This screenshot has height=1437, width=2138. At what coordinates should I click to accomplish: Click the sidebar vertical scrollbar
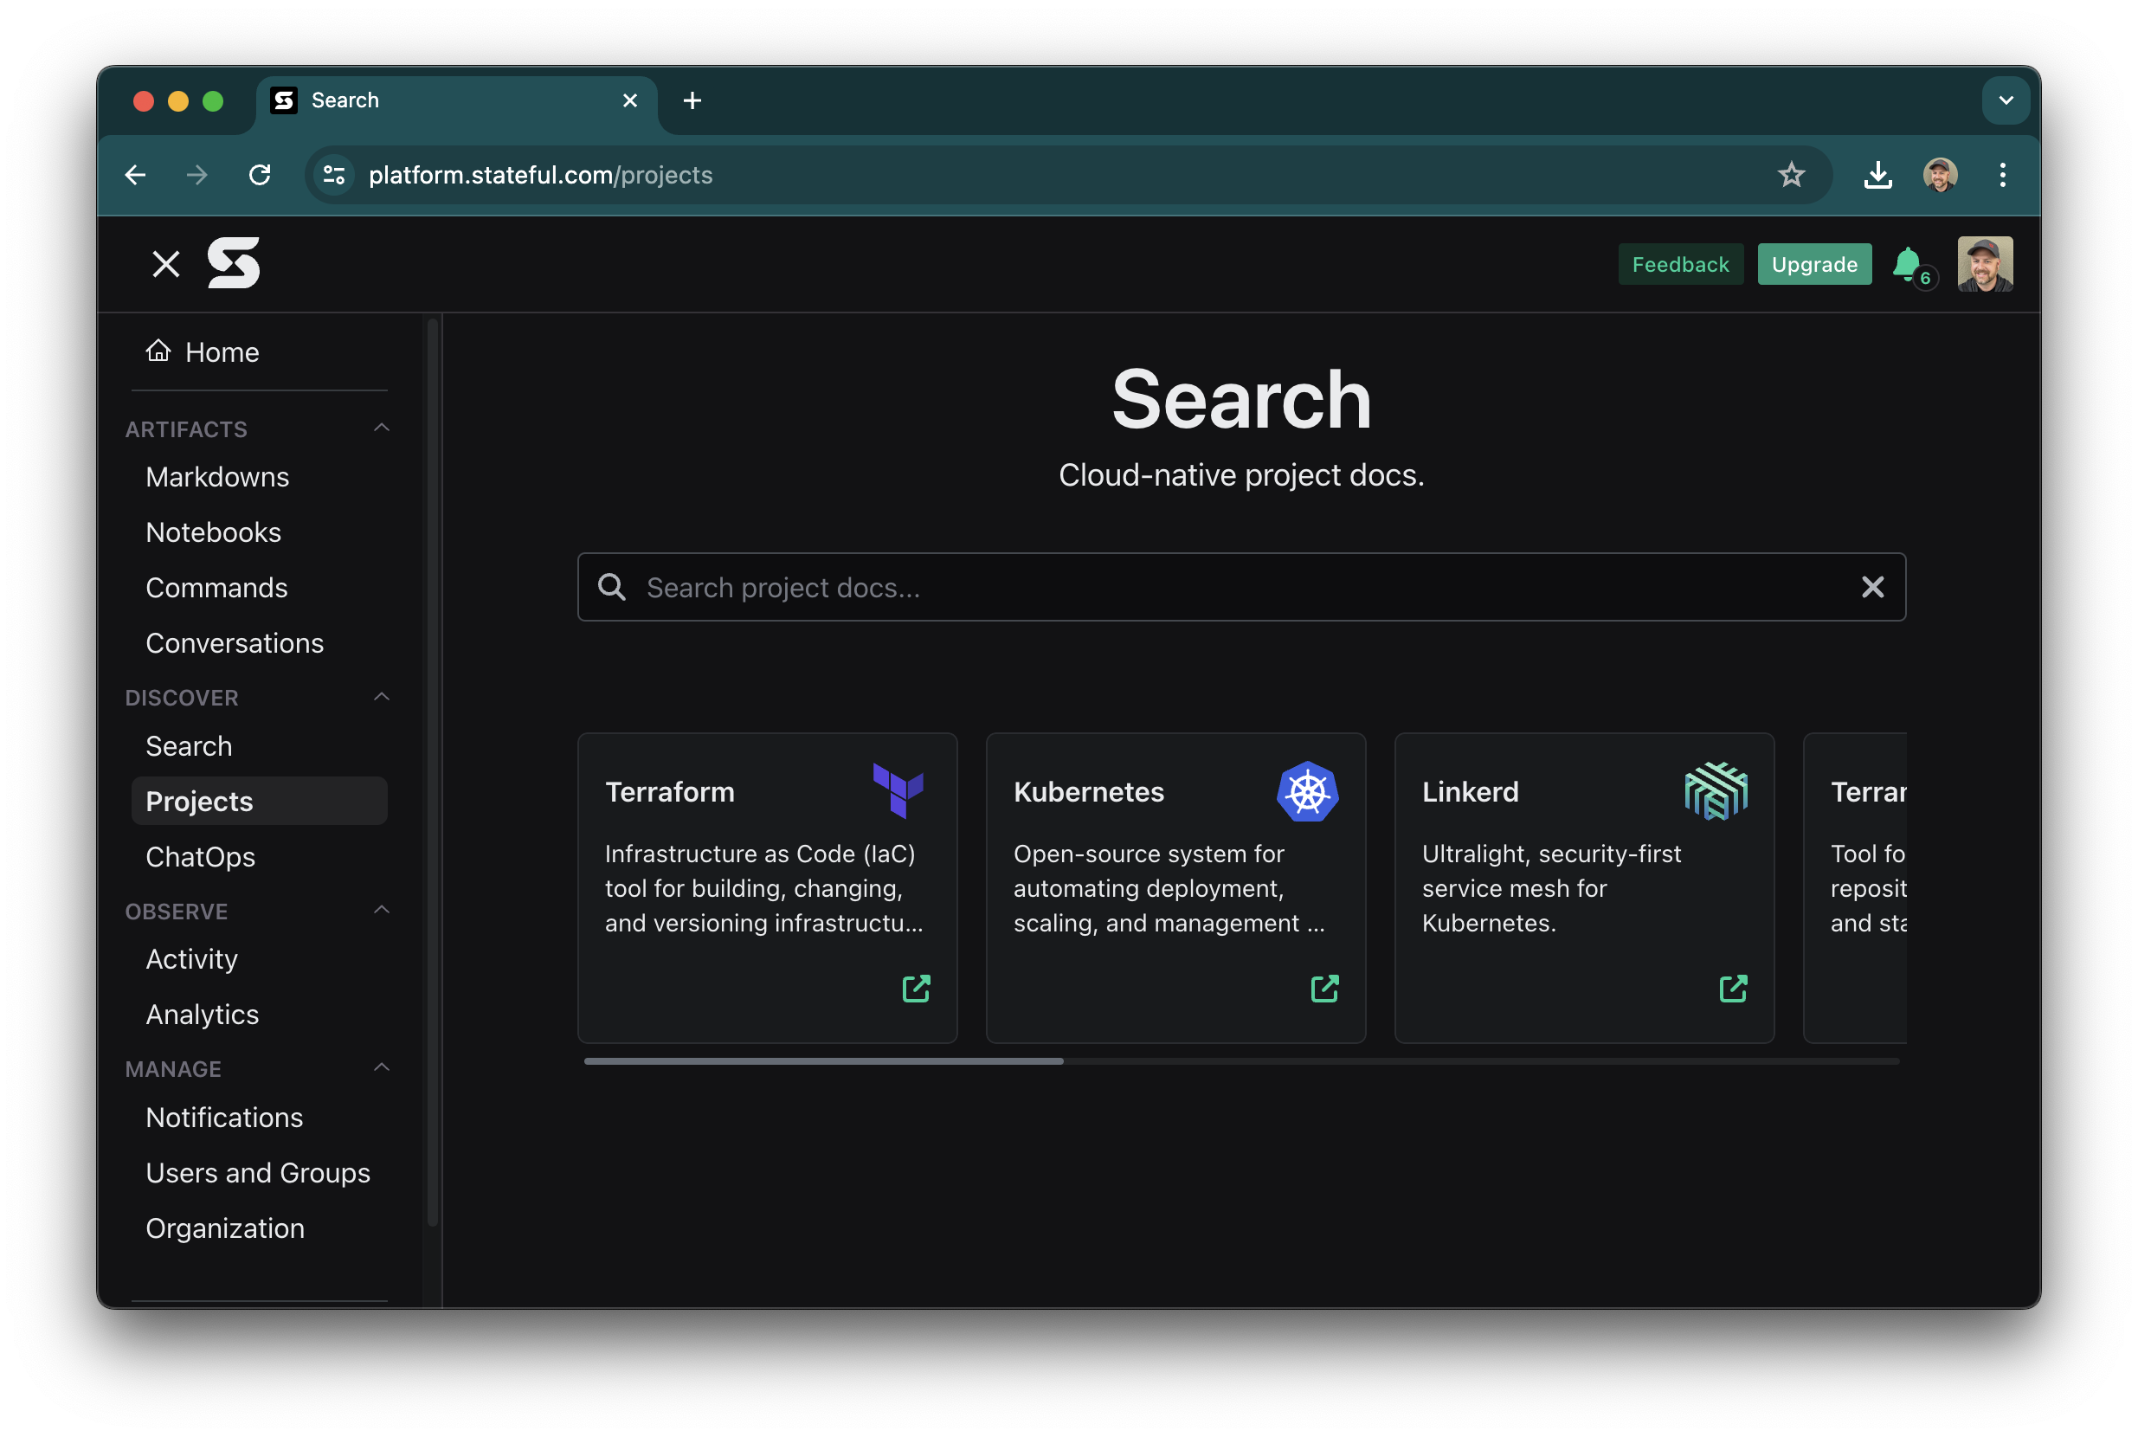pyautogui.click(x=433, y=771)
